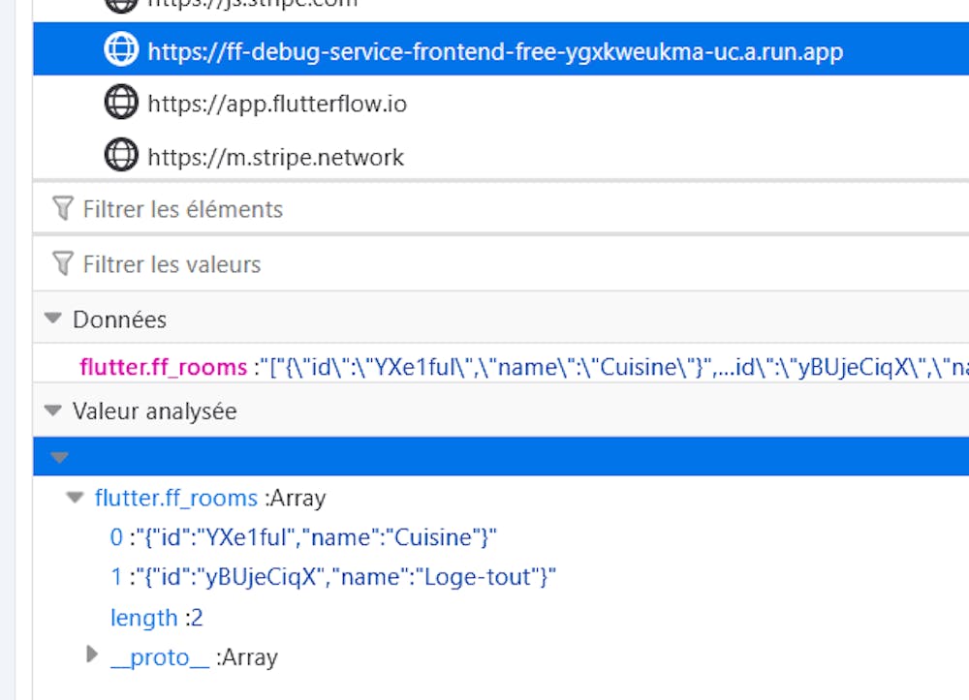Click the funnel icon in Filtrer les éléments
Image resolution: width=969 pixels, height=700 pixels.
(x=63, y=208)
